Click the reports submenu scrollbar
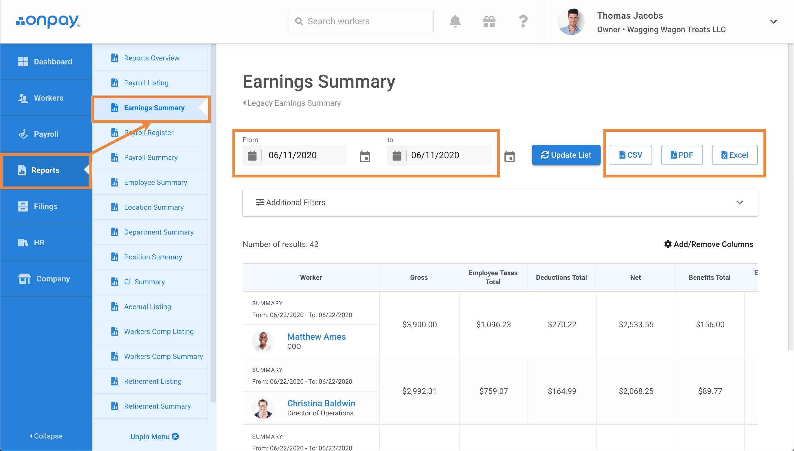This screenshot has width=794, height=451. tap(213, 223)
